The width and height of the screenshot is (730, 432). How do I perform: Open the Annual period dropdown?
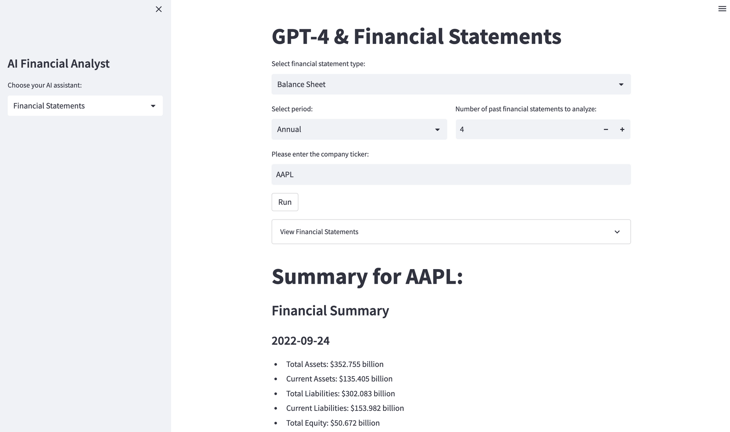[359, 129]
